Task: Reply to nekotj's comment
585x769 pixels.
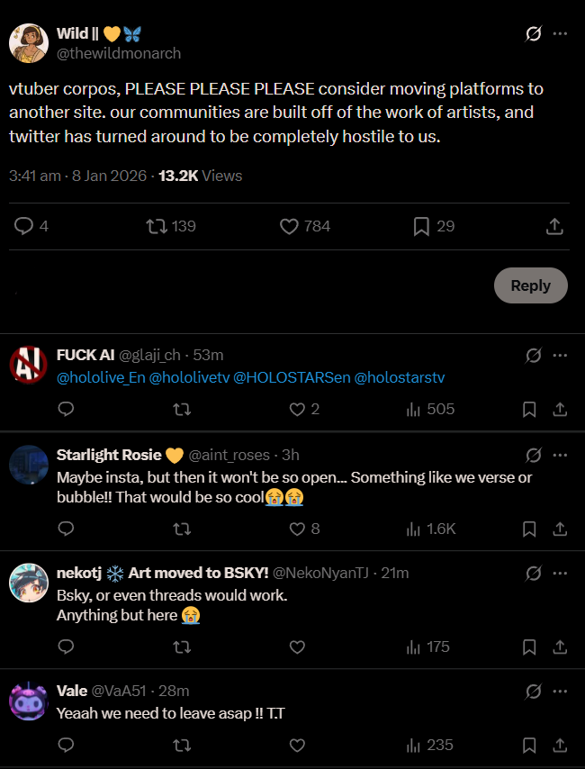Action: tap(66, 647)
